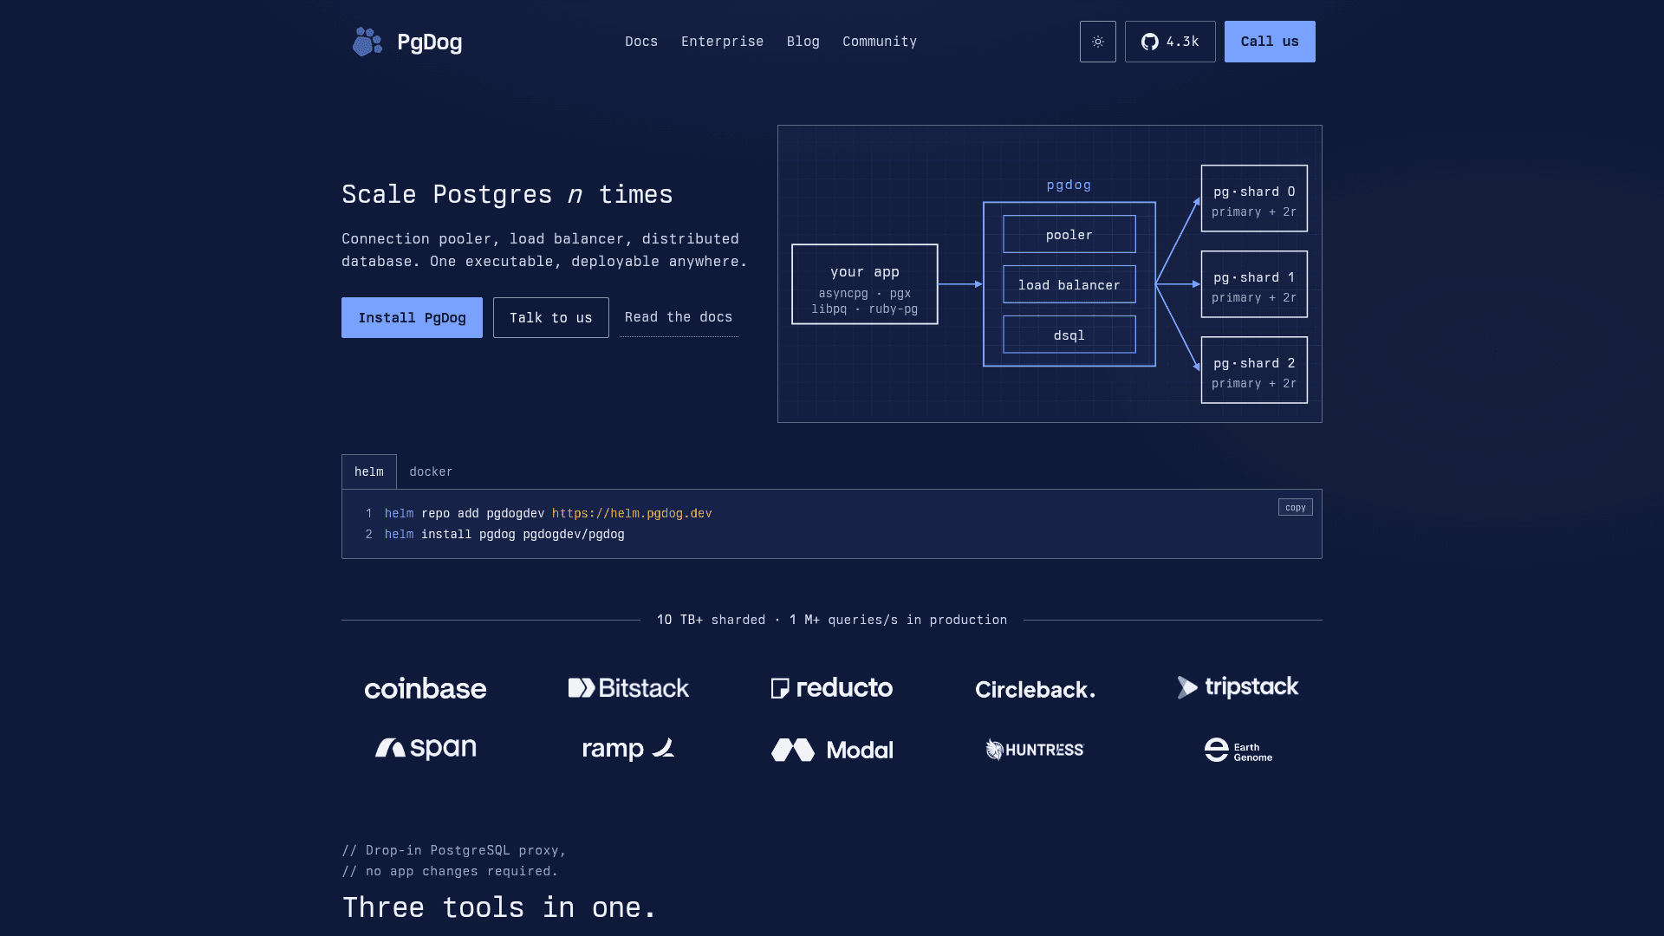Click the Circleback logo
This screenshot has height=936, width=1664.
point(1035,689)
